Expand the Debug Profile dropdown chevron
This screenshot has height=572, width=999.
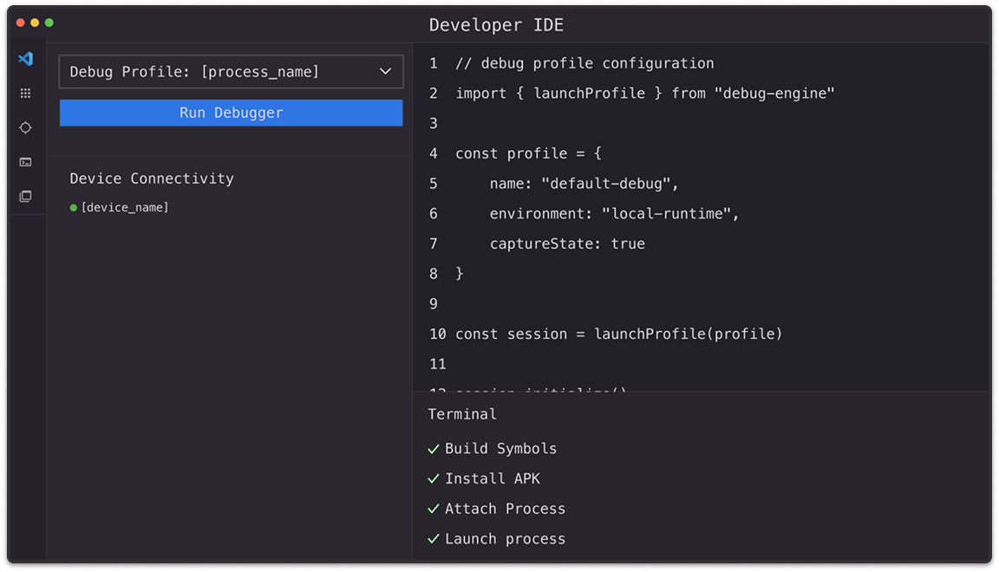tap(385, 71)
